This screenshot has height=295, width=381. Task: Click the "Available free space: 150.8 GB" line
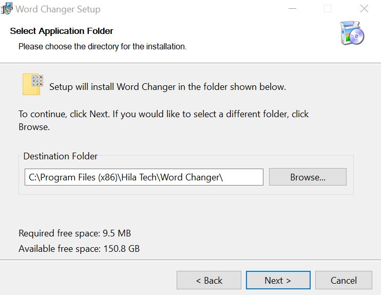coord(79,249)
